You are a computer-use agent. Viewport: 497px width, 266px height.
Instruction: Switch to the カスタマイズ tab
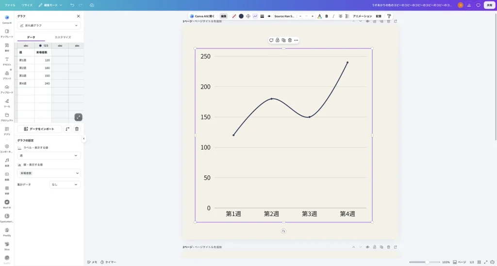click(x=63, y=37)
